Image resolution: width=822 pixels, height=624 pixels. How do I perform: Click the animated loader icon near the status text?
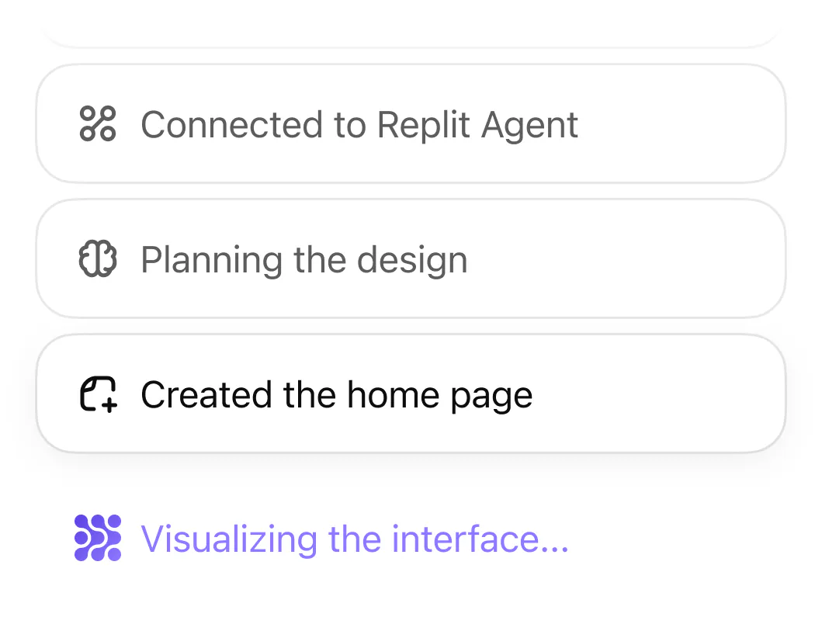tap(97, 539)
